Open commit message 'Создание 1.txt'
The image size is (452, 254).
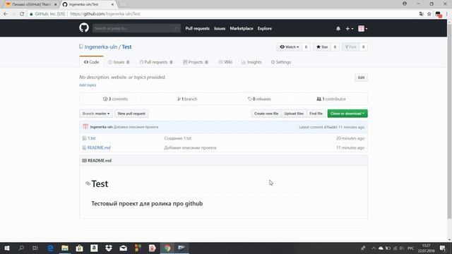[x=178, y=138]
